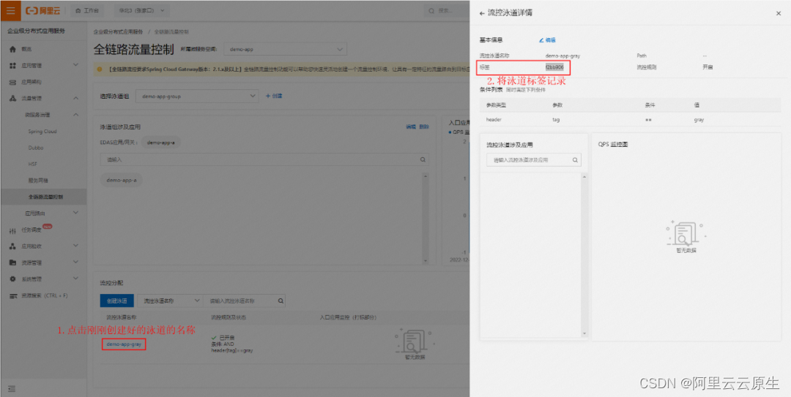
Task: Click the 应用架构 sidebar icon
Action: click(x=13, y=82)
